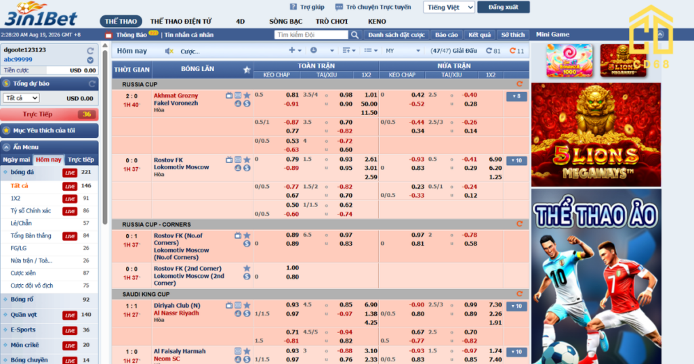The width and height of the screenshot is (694, 364).
Task: Open the (47/47) Giải Đấu league filter
Action: point(453,51)
